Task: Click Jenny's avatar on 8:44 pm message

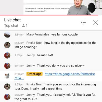Action: pyautogui.click(x=7, y=66)
